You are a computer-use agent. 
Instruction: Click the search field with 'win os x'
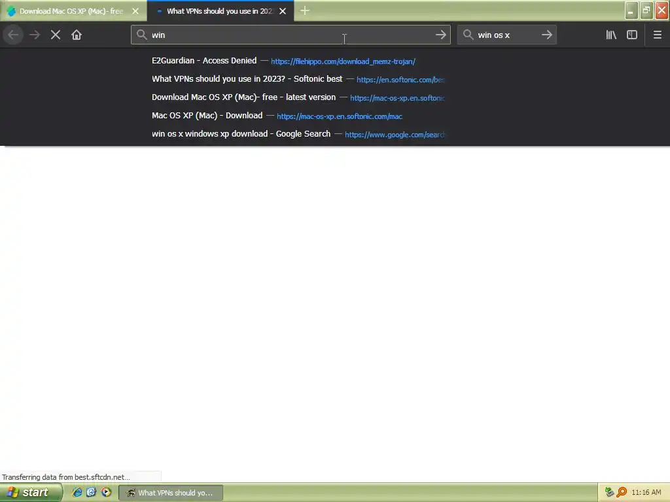click(x=507, y=35)
